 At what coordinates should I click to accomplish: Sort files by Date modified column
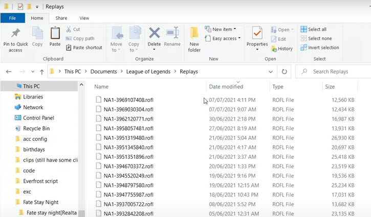(226, 87)
